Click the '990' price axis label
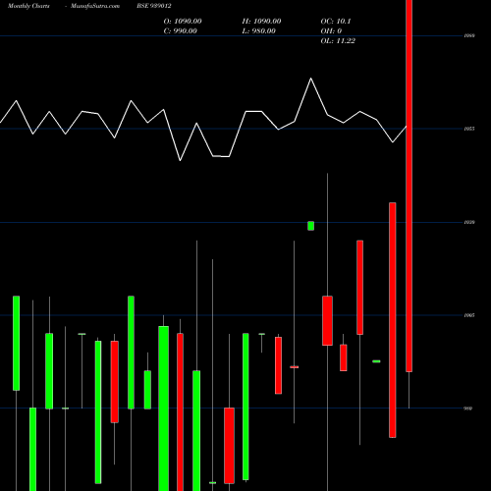Viewport: 491px width, 491px height. click(x=468, y=409)
